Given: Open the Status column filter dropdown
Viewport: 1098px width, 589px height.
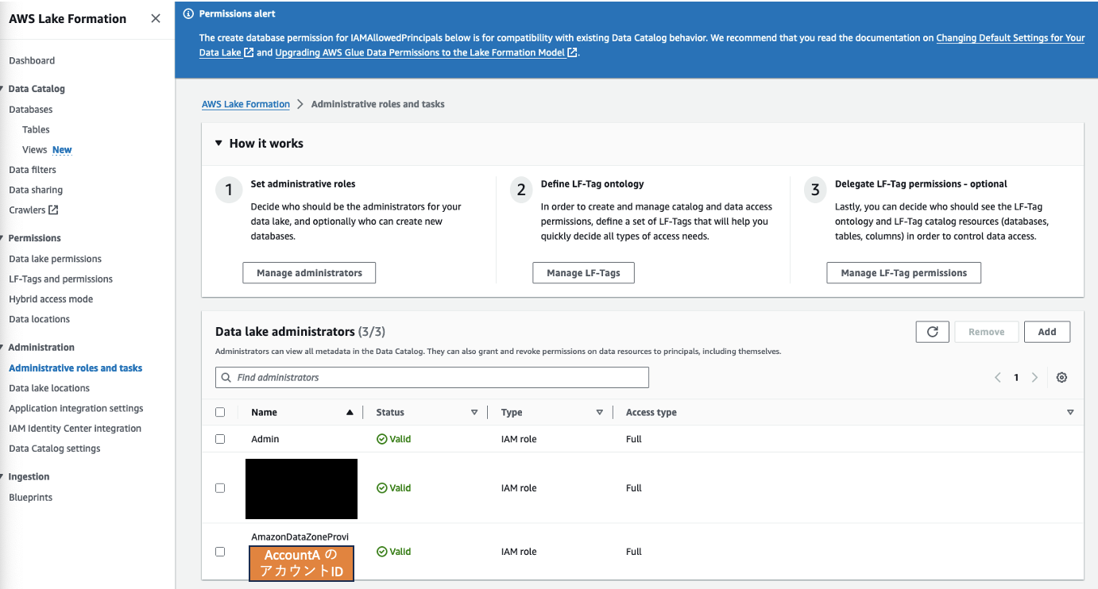Looking at the screenshot, I should [x=474, y=412].
